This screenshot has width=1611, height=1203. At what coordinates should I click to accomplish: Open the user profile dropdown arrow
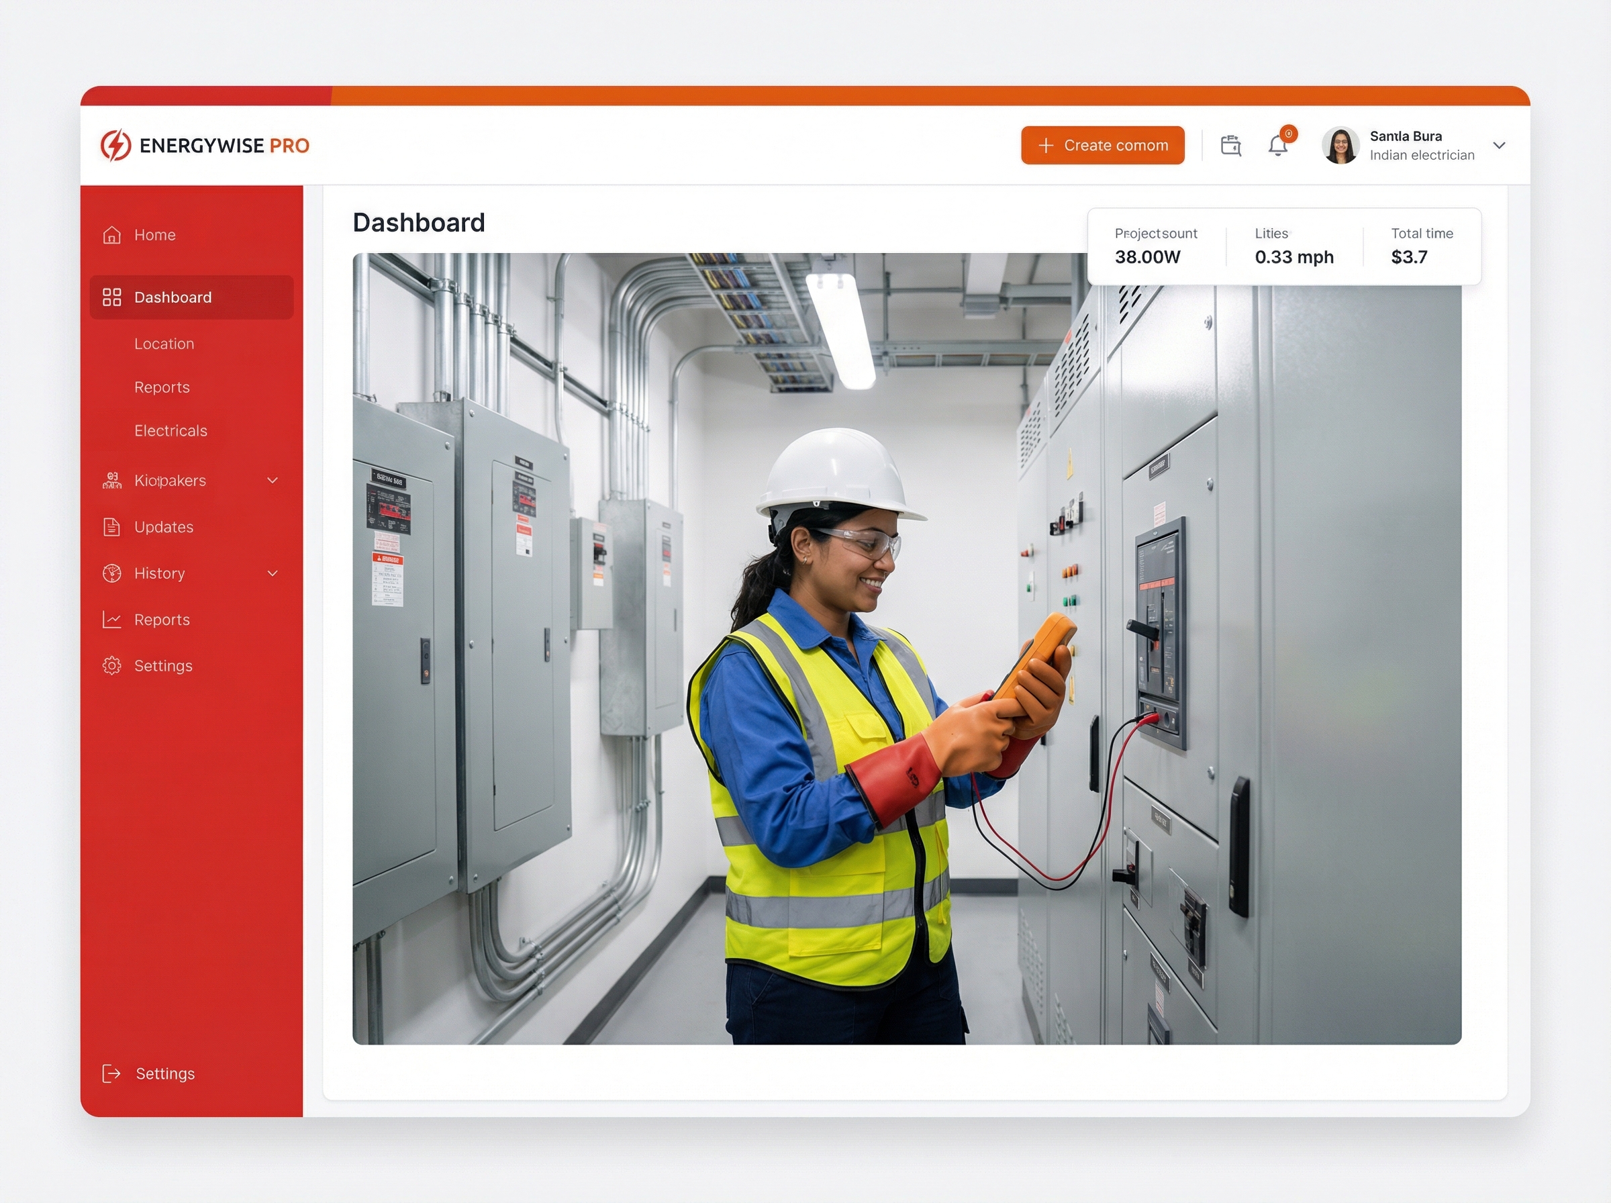click(1499, 145)
